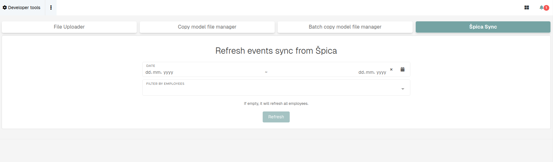The height and width of the screenshot is (162, 553).
Task: Click the Developer tools title text
Action: tap(24, 8)
